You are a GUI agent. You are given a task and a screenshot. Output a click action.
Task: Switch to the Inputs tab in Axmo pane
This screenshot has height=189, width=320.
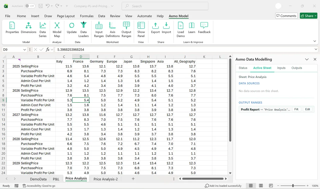281,68
